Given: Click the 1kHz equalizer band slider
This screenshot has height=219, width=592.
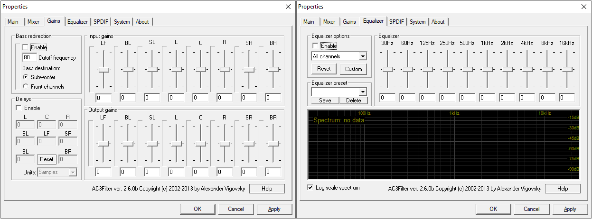Looking at the screenshot, I should click(x=488, y=70).
